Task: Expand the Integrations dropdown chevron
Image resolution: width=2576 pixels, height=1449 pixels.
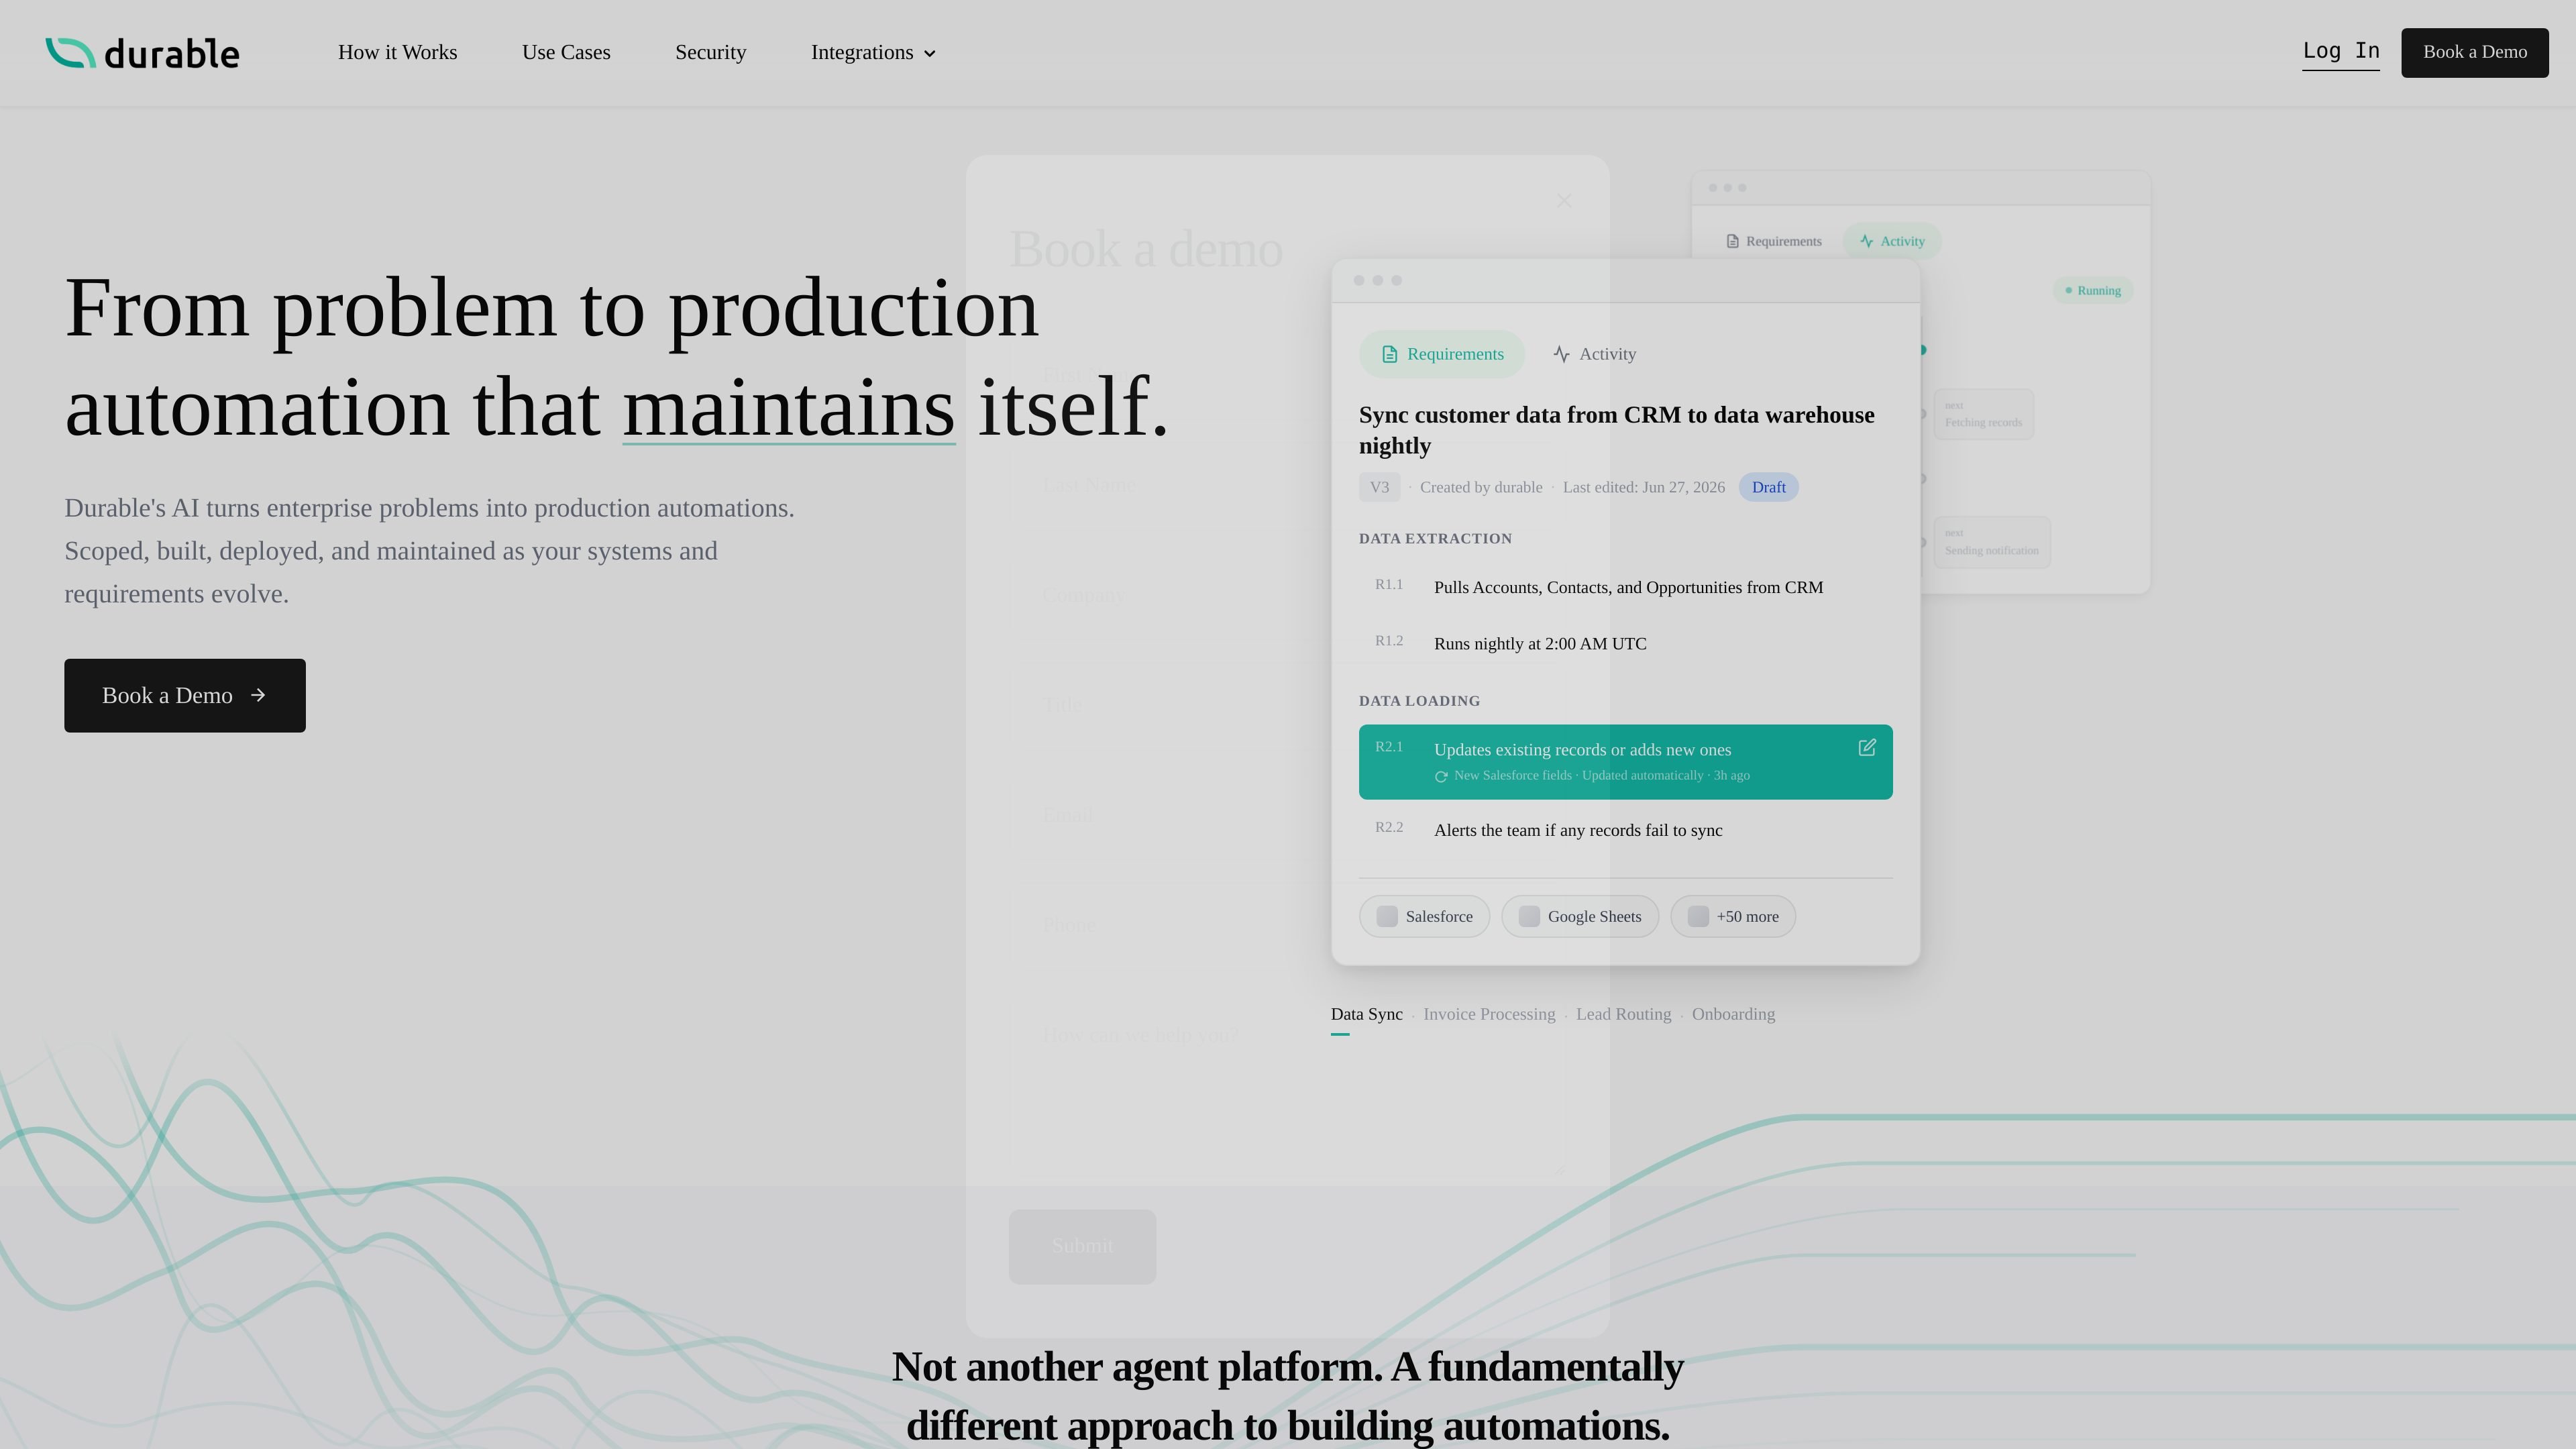Action: [x=930, y=54]
